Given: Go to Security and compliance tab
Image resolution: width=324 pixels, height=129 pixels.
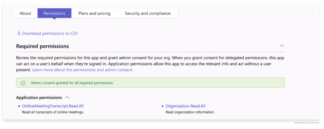Looking at the screenshot, I should coord(148,13).
